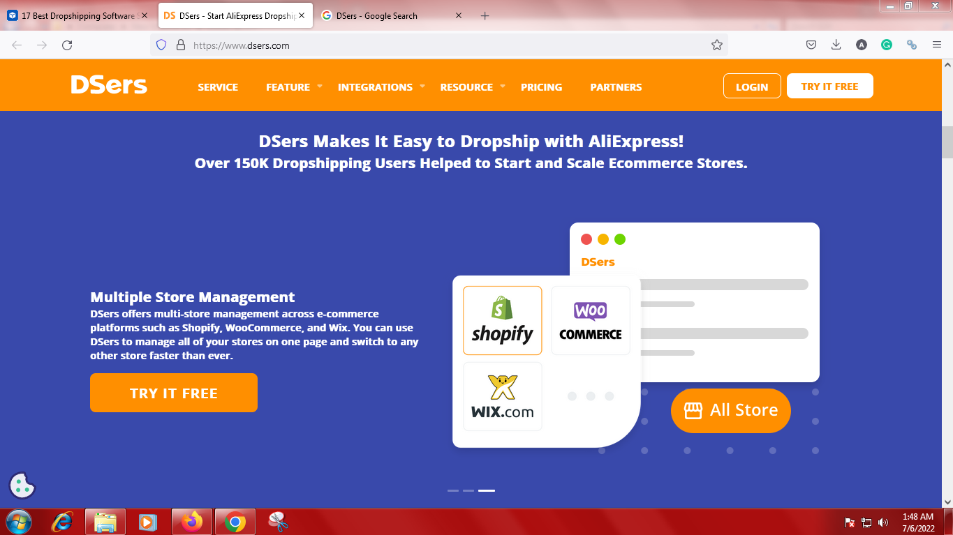Open a new browser tab
Viewport: 953px width, 535px height.
coord(485,15)
